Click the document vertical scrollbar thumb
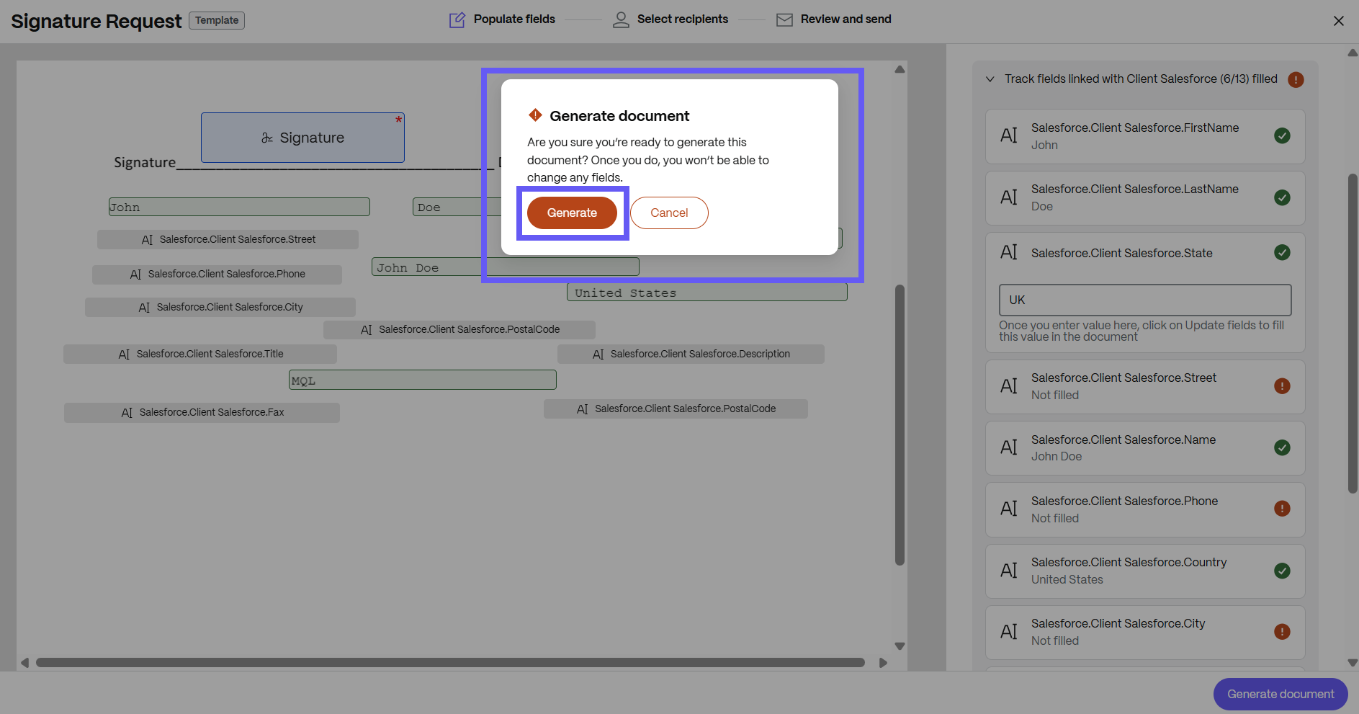 click(x=900, y=425)
